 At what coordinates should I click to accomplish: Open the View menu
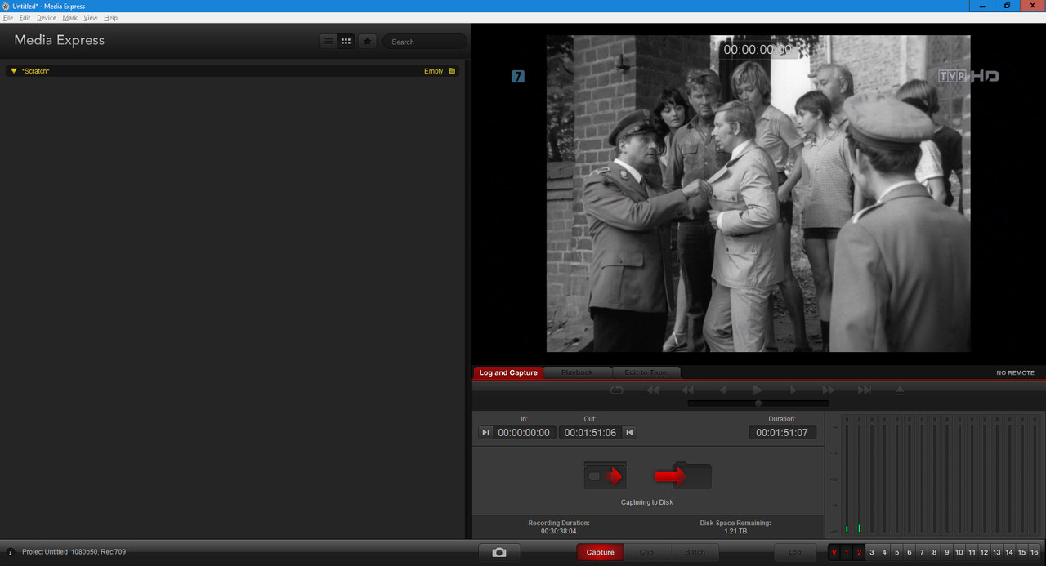91,17
